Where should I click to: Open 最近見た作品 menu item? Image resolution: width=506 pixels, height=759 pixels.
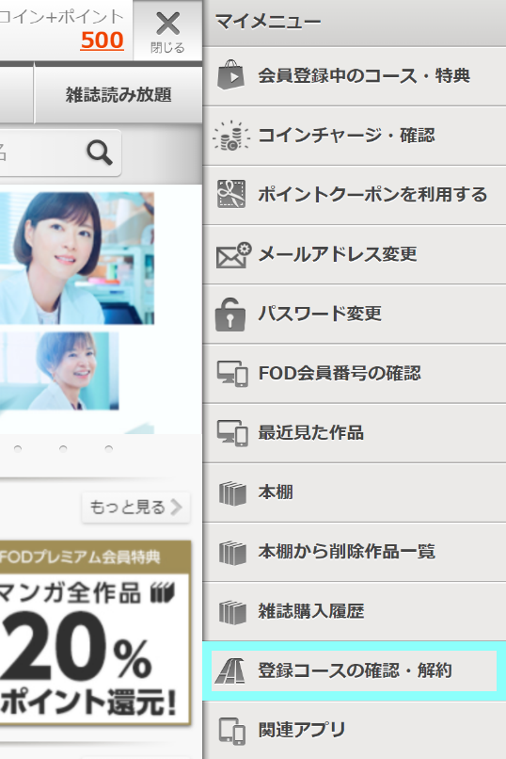pos(355,433)
